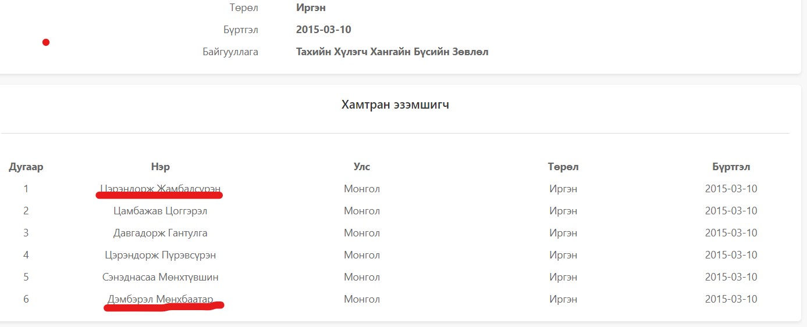Image resolution: width=807 pixels, height=327 pixels.
Task: Click the Нэр column header
Action: [x=161, y=167]
